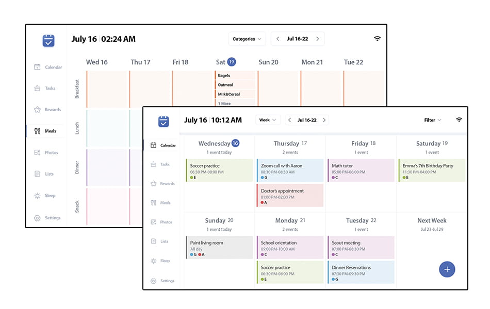This screenshot has width=490, height=309.
Task: Open Doctor's appointment event card
Action: (x=290, y=195)
